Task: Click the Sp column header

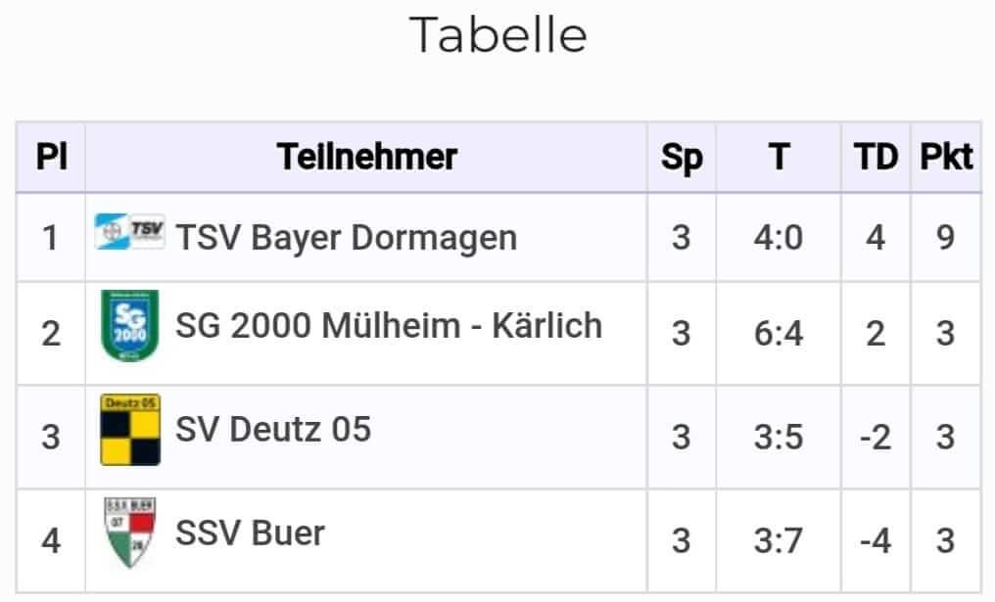Action: (x=682, y=158)
